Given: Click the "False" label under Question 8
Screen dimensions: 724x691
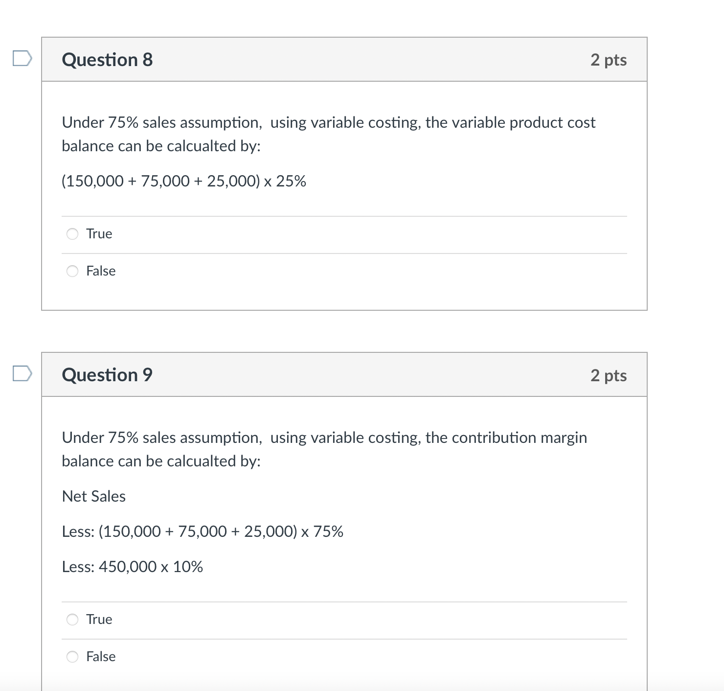Looking at the screenshot, I should pos(101,271).
